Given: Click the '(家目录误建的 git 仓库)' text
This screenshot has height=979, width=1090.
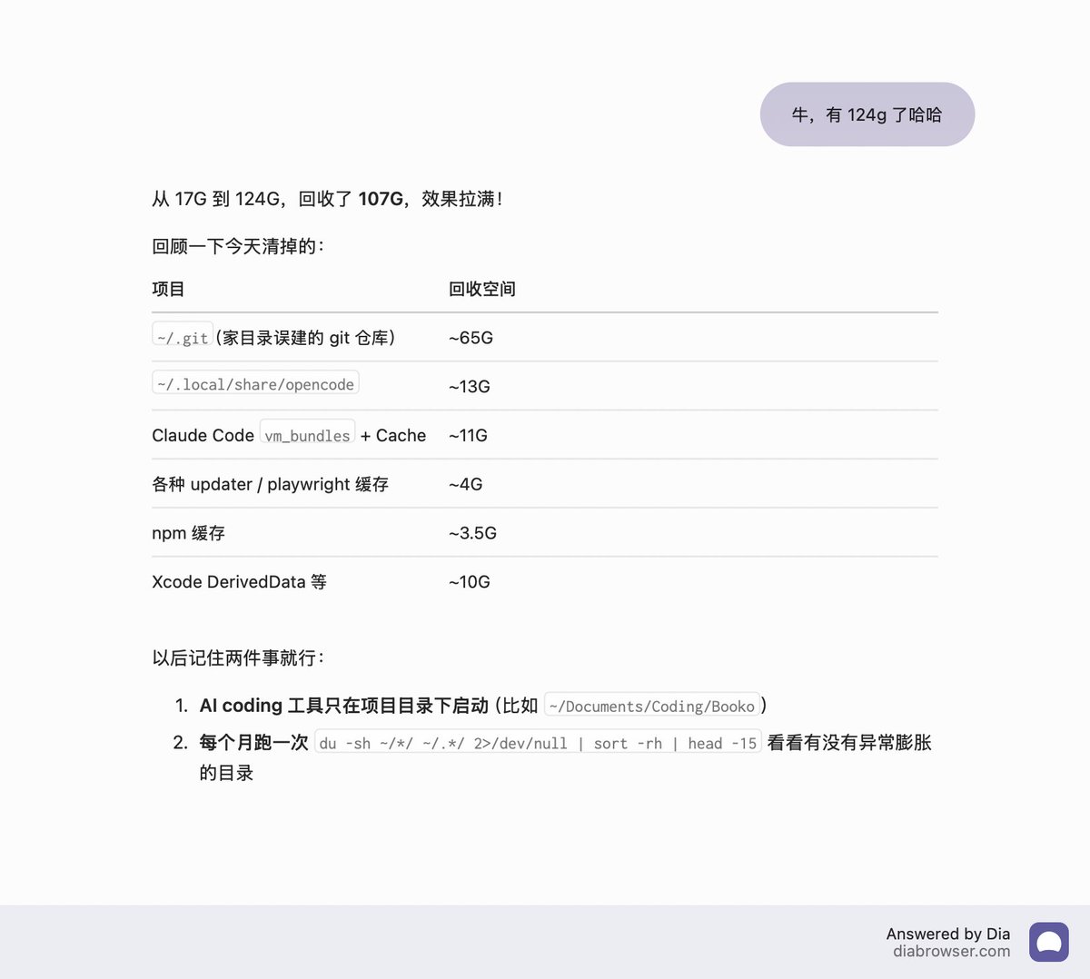Looking at the screenshot, I should (305, 338).
